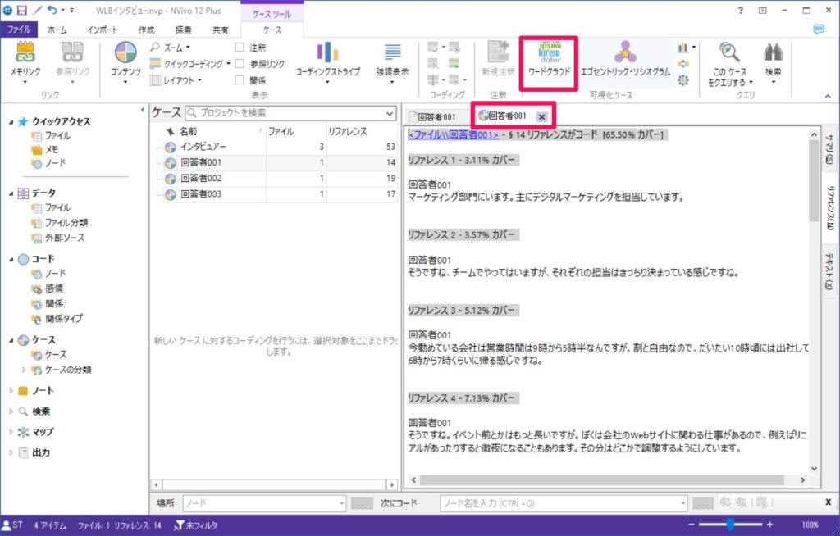Click このケースをクエリする magnifier icon

pos(729,54)
